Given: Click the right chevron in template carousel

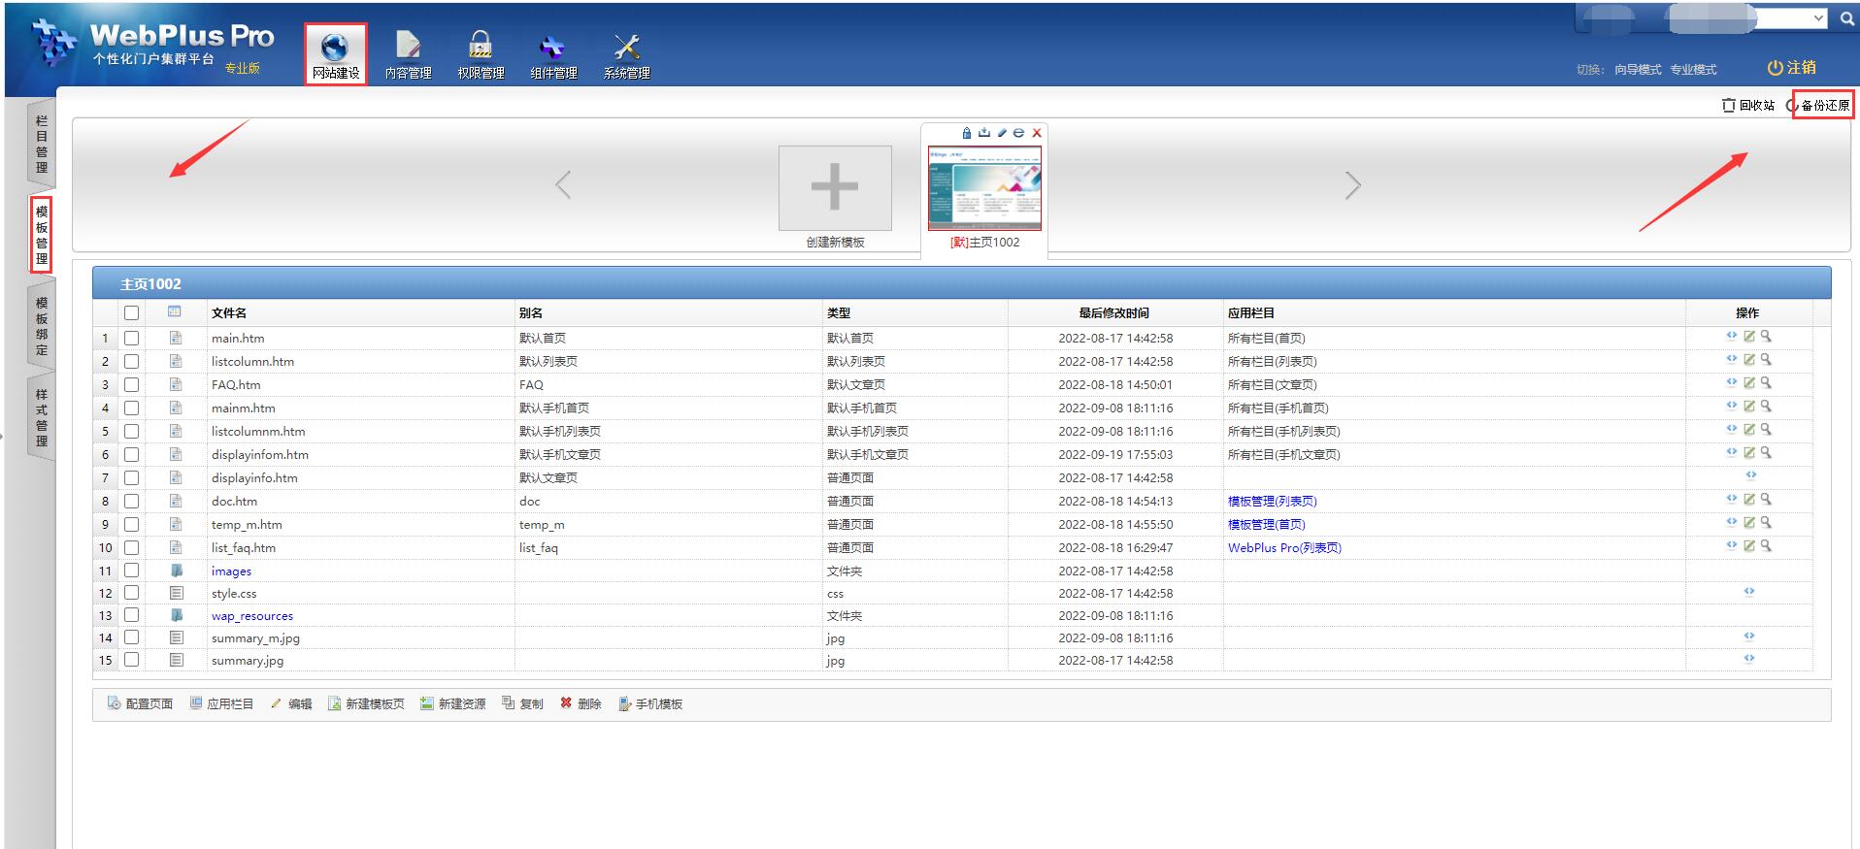Looking at the screenshot, I should pos(1352,185).
